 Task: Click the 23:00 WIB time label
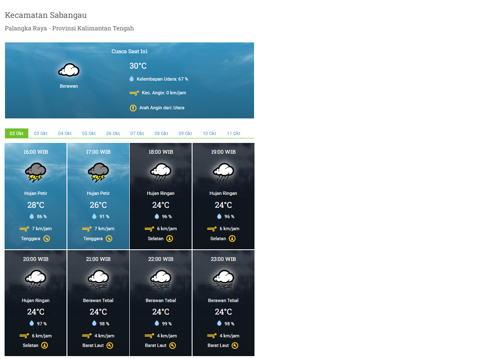point(223,259)
